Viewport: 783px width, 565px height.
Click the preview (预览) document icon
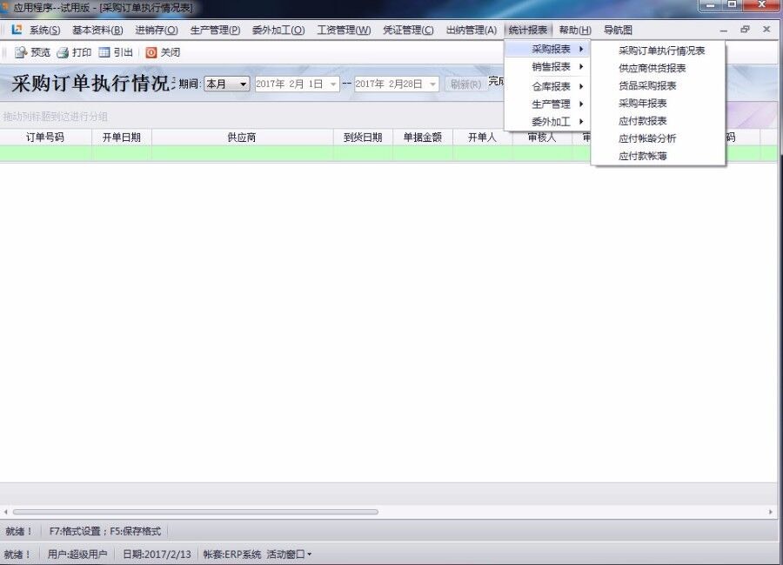21,52
